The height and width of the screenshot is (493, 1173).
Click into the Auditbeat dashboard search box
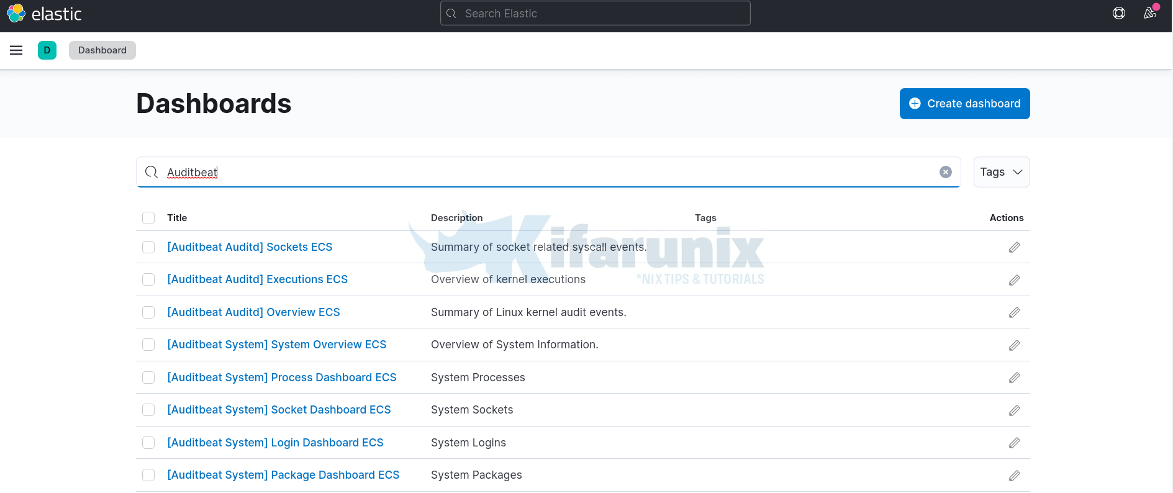pos(548,172)
